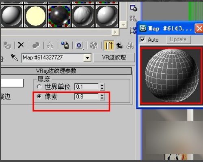This screenshot has height=162, width=203.
Task: Open the Map #614327727 name dropdown
Action: pos(87,58)
